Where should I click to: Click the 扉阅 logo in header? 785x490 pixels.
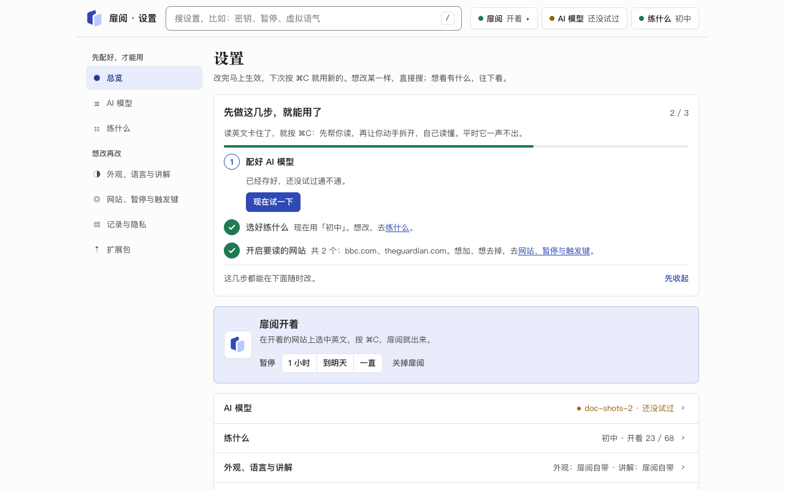(x=94, y=18)
